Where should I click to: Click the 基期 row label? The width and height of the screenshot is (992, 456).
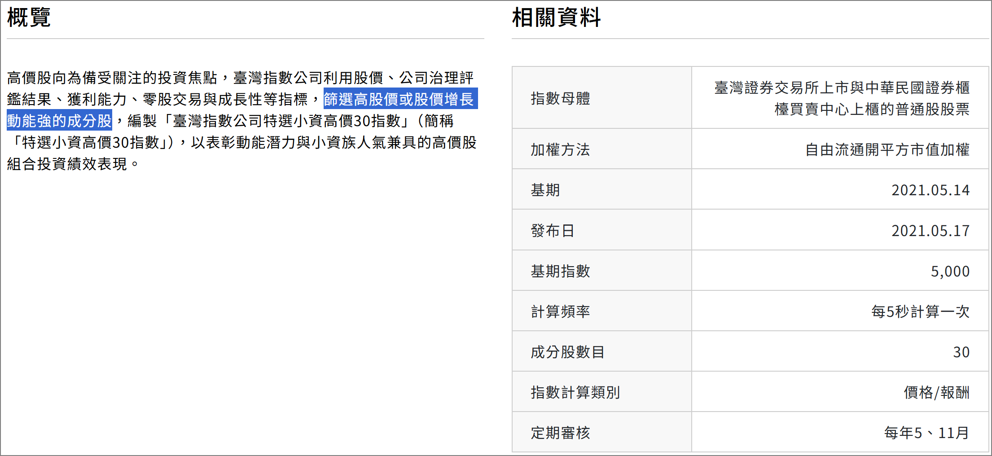coord(545,189)
